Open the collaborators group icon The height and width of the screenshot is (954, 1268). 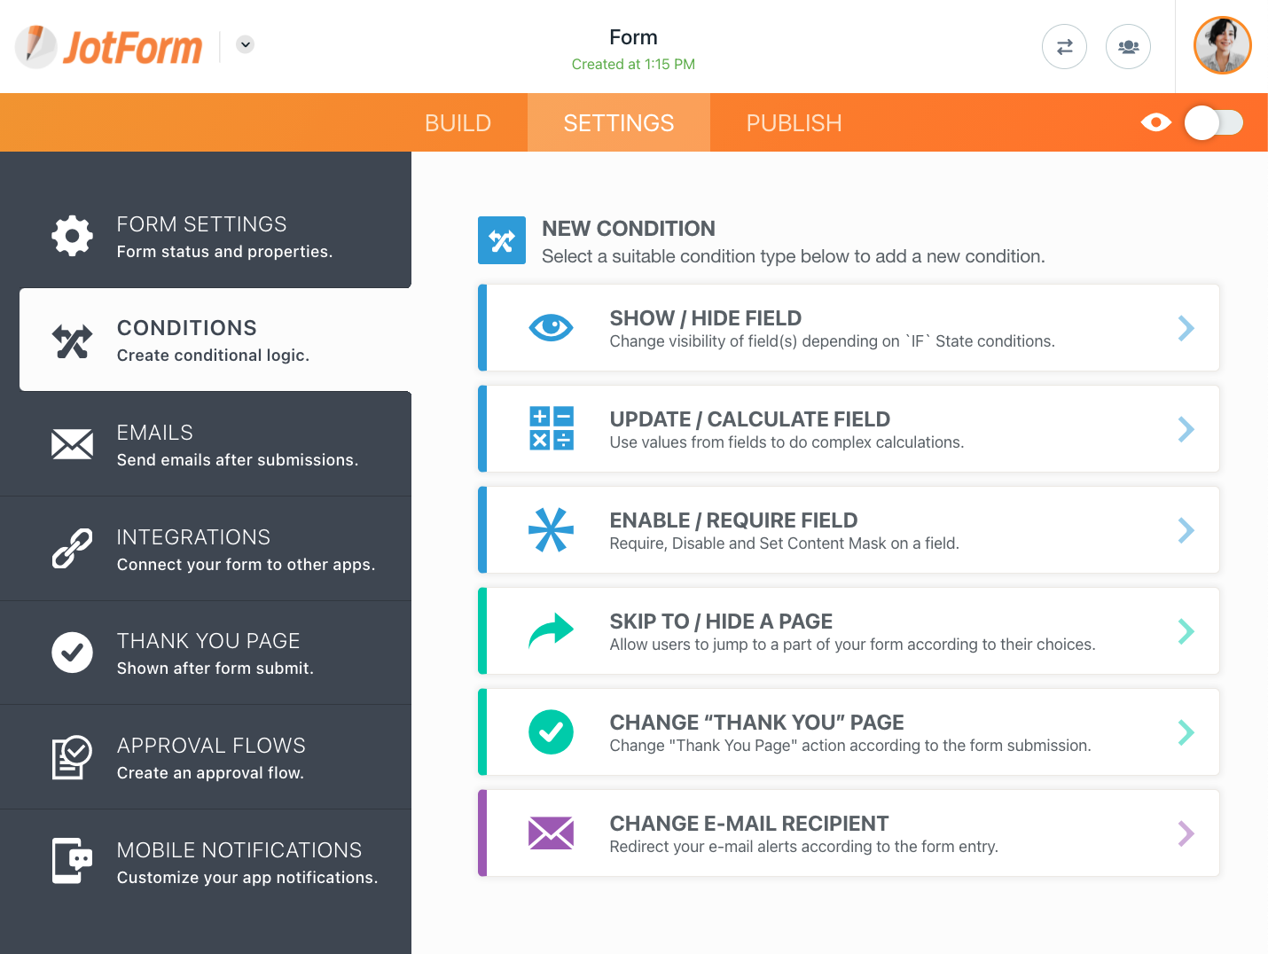pos(1128,46)
